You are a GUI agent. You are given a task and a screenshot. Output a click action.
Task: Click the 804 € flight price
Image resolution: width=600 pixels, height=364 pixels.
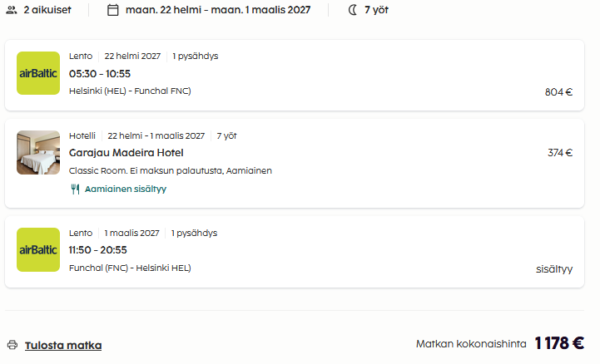[558, 92]
